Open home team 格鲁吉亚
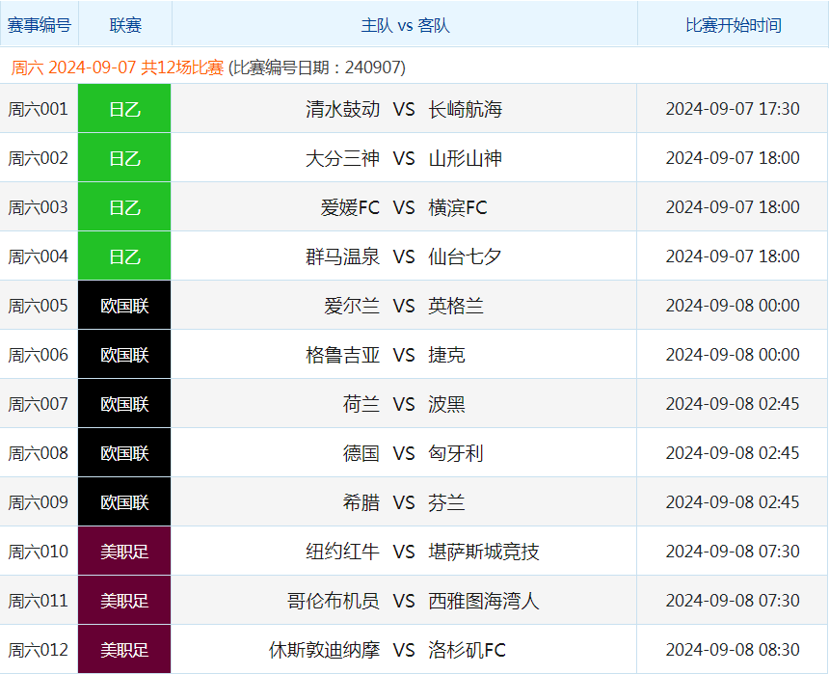This screenshot has height=674, width=829. [342, 355]
